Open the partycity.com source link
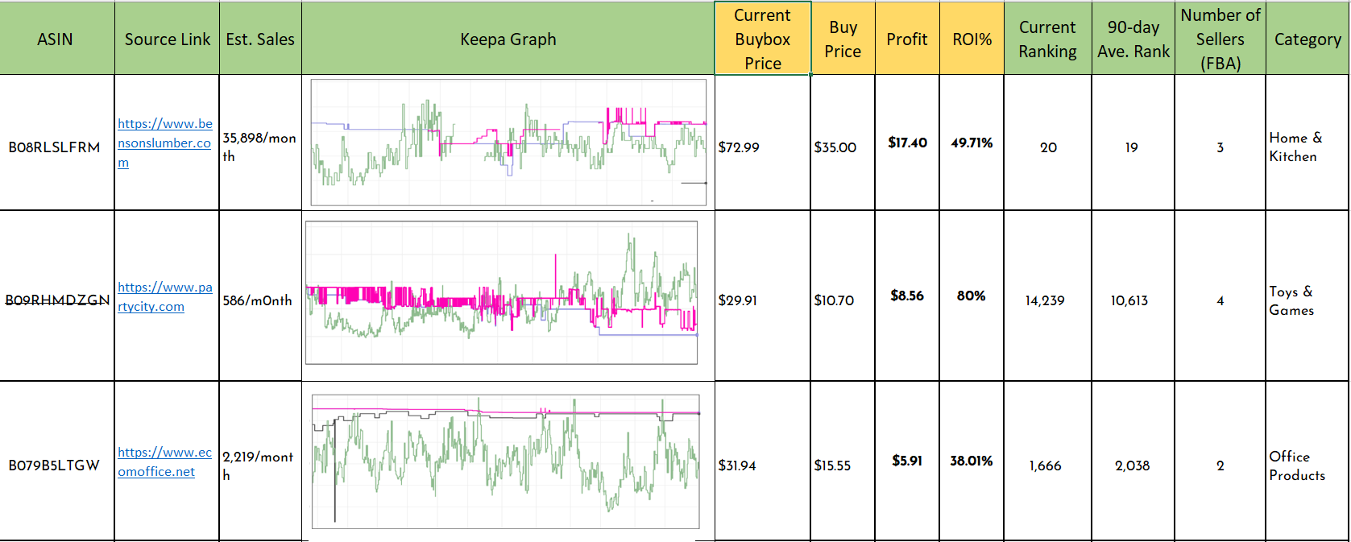Viewport: 1351px width, 542px height. tap(164, 296)
